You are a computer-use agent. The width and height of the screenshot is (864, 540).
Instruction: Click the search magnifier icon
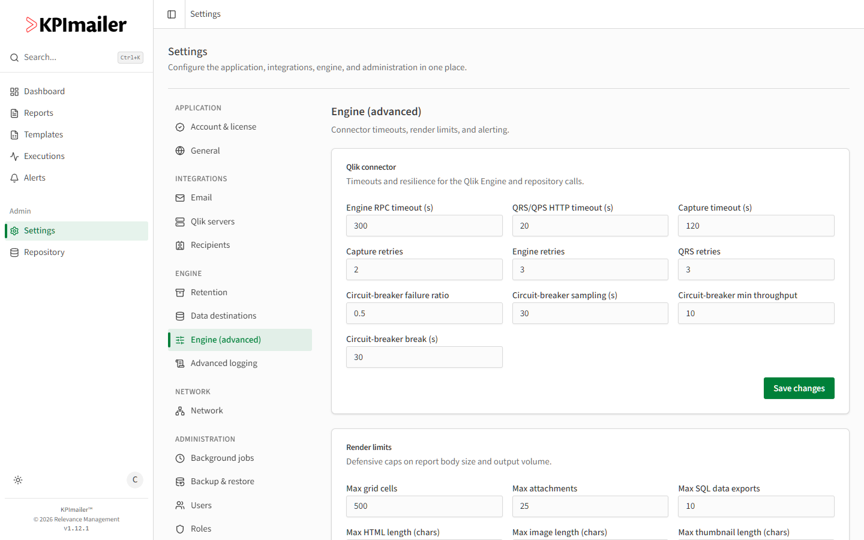pyautogui.click(x=14, y=58)
